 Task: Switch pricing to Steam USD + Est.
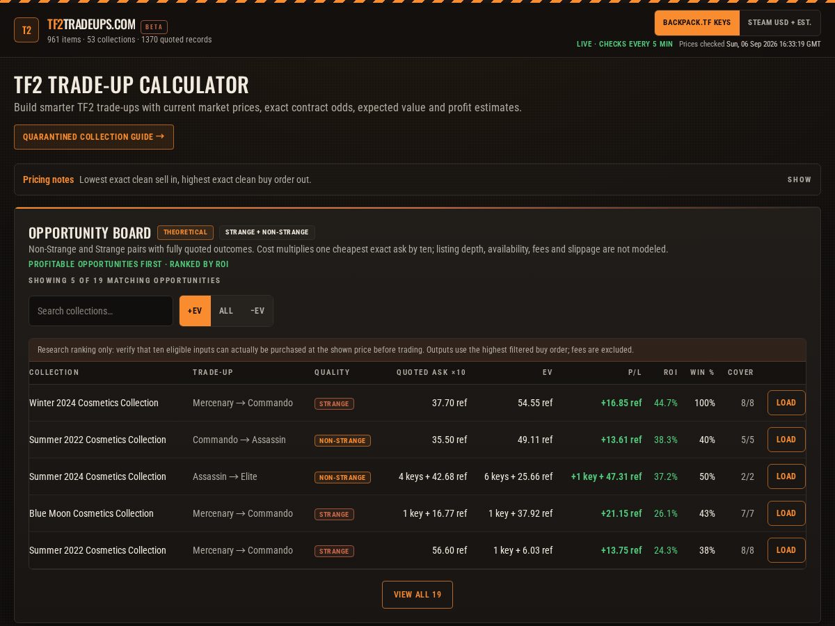(779, 23)
